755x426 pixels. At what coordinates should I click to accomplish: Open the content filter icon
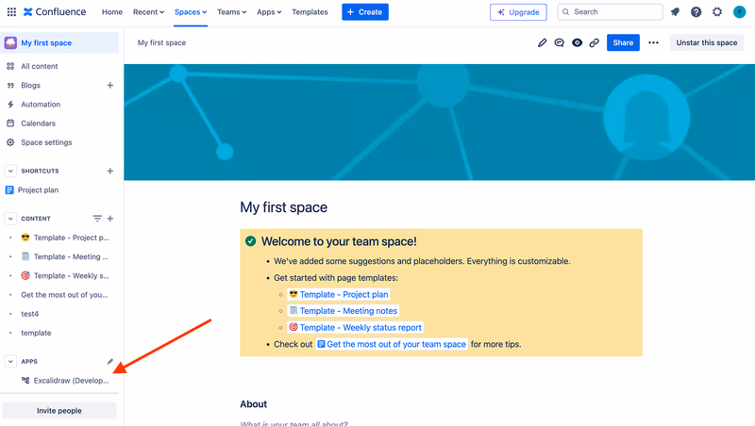97,219
